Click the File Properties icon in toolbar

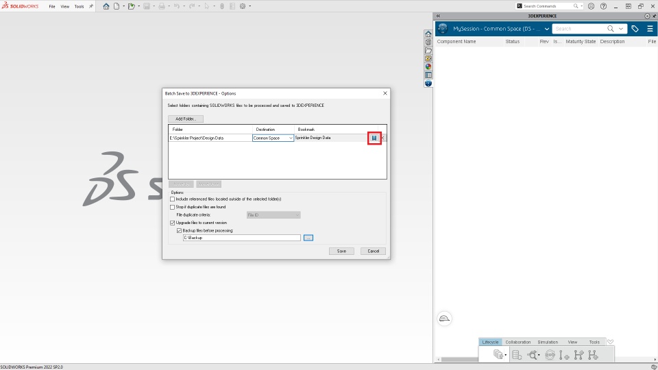(232, 6)
